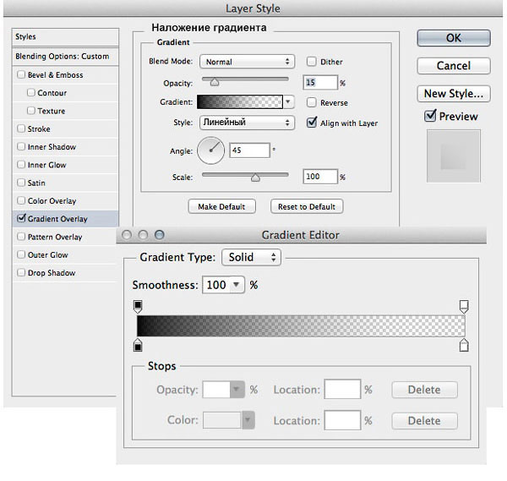Open the Gradient Type Solid dropdown

[251, 257]
